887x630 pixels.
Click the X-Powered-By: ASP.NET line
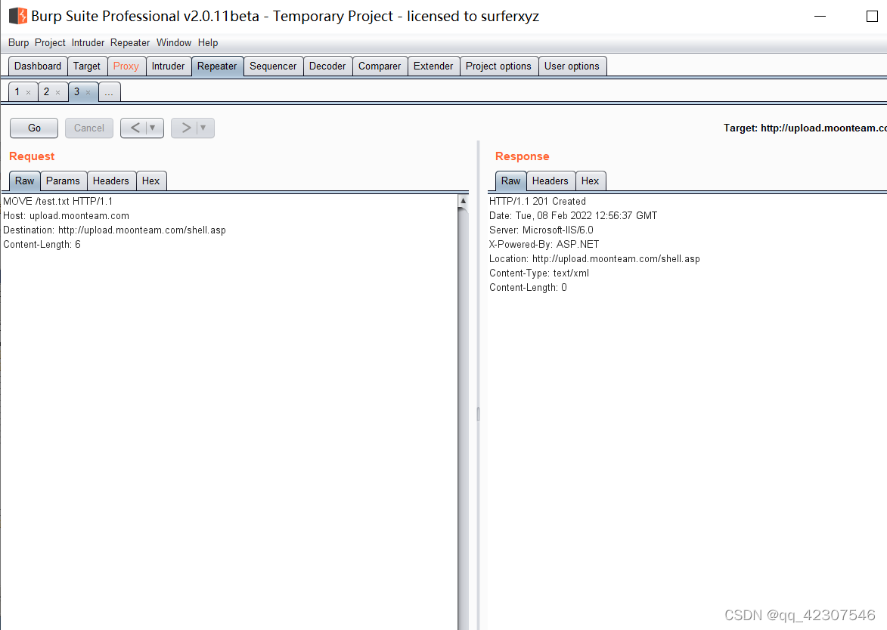coord(544,245)
